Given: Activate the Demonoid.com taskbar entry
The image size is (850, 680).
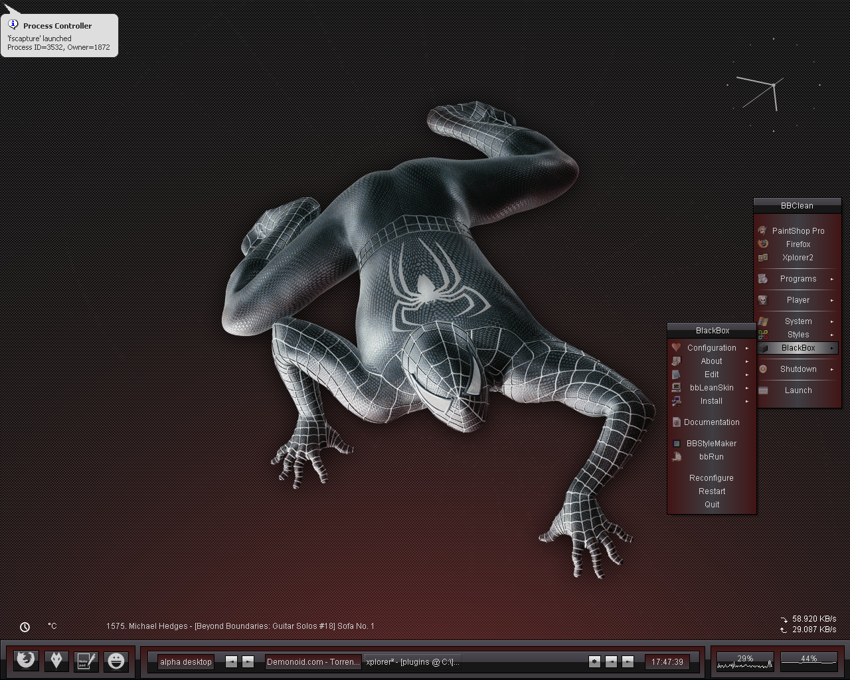Looking at the screenshot, I should (313, 662).
